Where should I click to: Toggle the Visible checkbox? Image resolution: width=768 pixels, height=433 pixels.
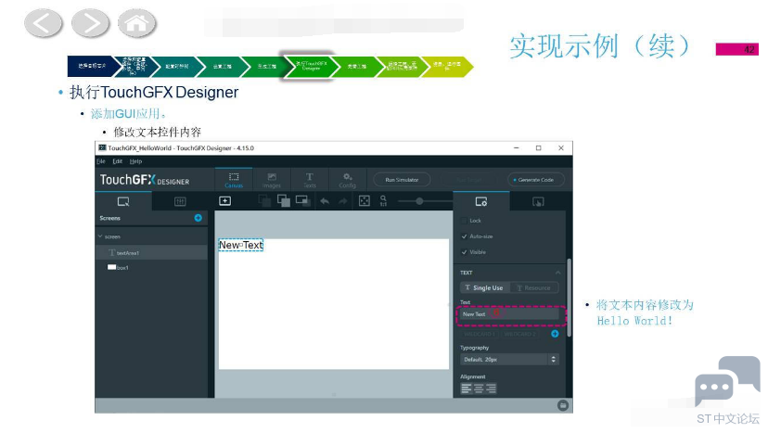[464, 252]
